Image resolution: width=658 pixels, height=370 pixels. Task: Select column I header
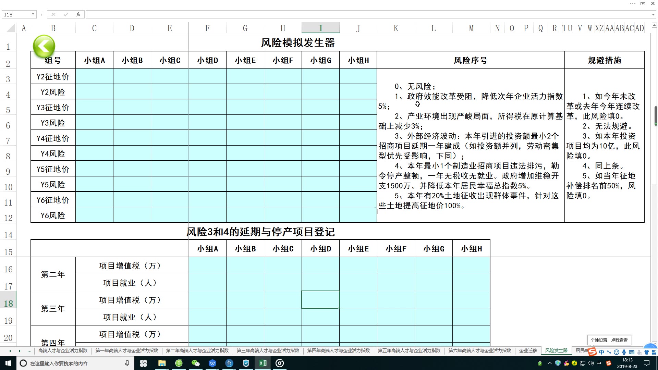click(x=320, y=28)
